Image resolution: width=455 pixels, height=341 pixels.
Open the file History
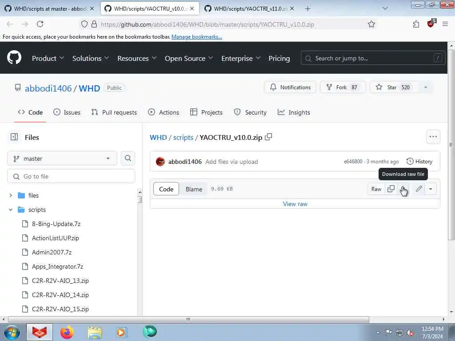(x=419, y=162)
